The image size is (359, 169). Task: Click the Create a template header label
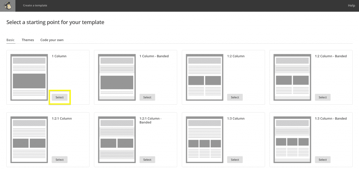click(35, 5)
